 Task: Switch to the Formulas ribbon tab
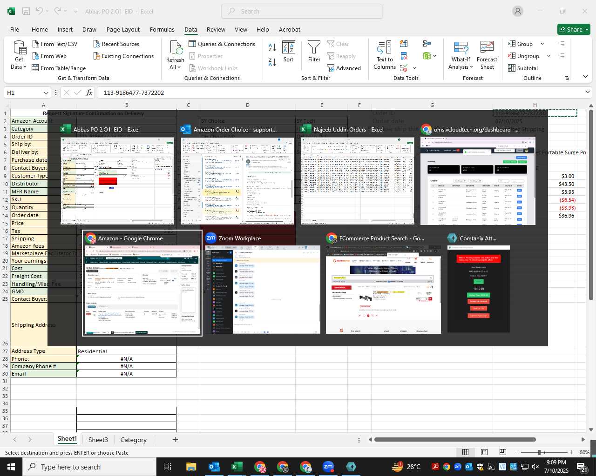pos(162,29)
